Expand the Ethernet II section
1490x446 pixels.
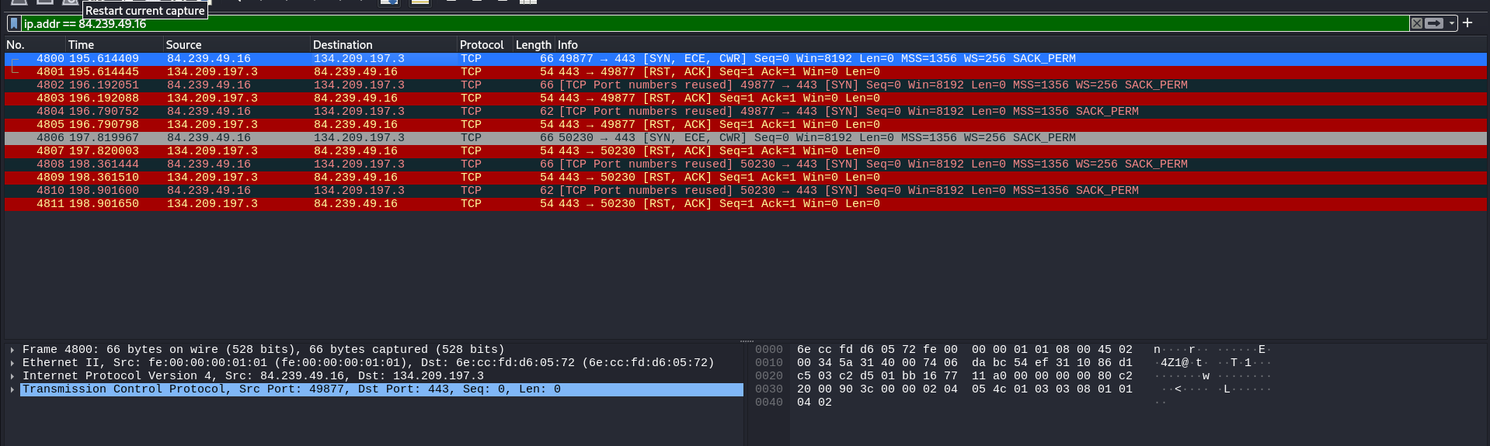click(12, 363)
